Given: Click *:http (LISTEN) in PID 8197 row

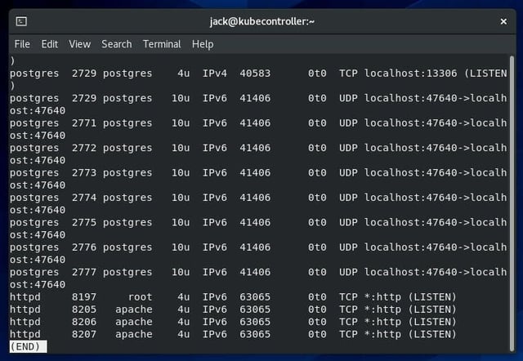Looking at the screenshot, I should (410, 296).
